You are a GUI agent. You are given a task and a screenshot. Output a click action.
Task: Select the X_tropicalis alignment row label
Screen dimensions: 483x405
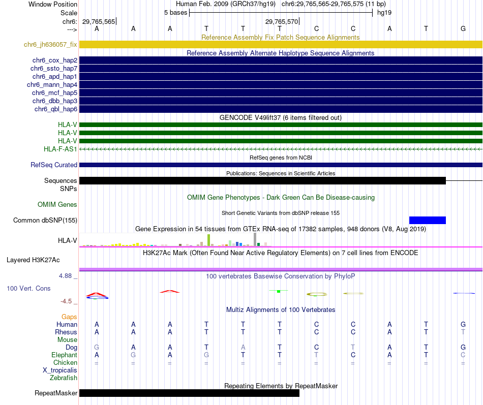60,370
